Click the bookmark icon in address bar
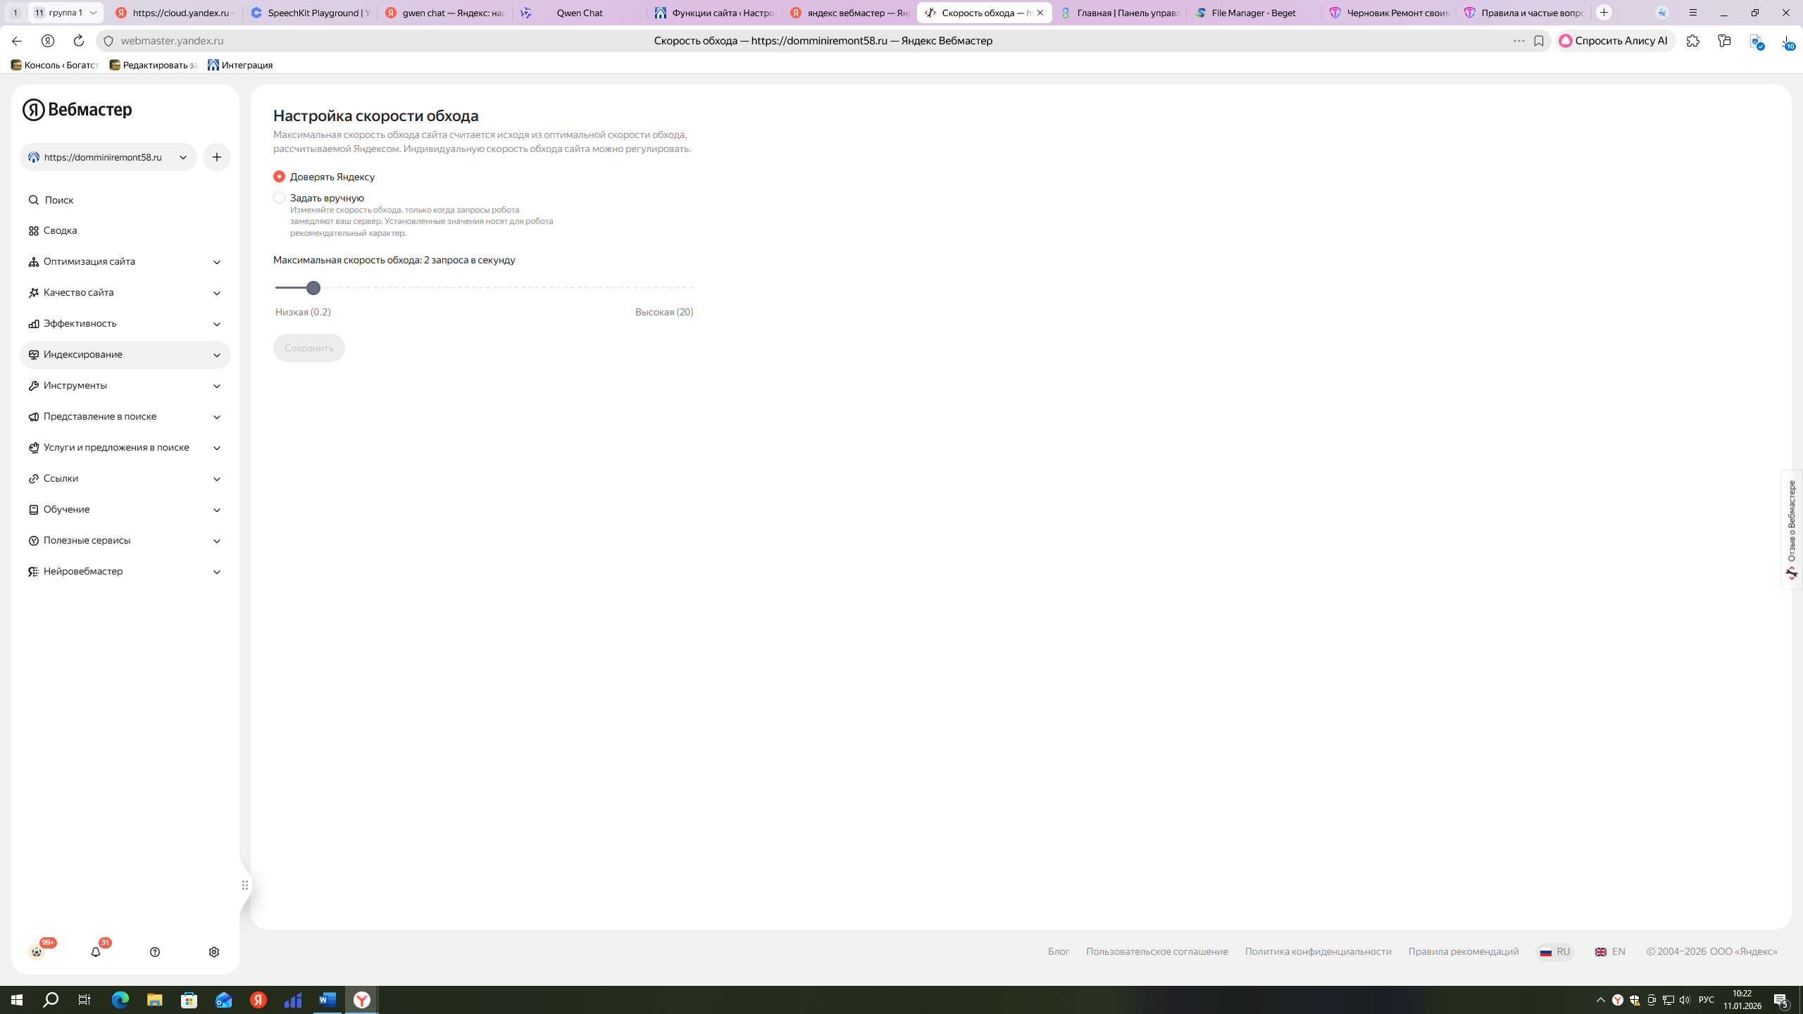1803x1014 pixels. 1539,41
